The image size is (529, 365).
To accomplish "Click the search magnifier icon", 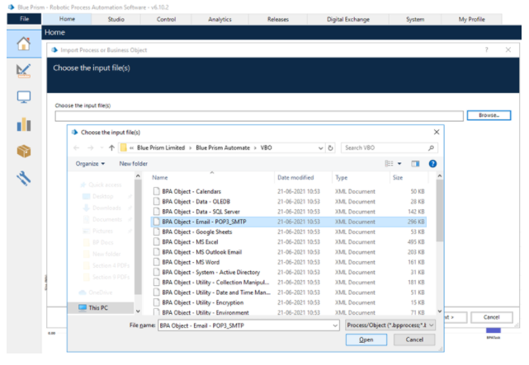I will pos(431,147).
